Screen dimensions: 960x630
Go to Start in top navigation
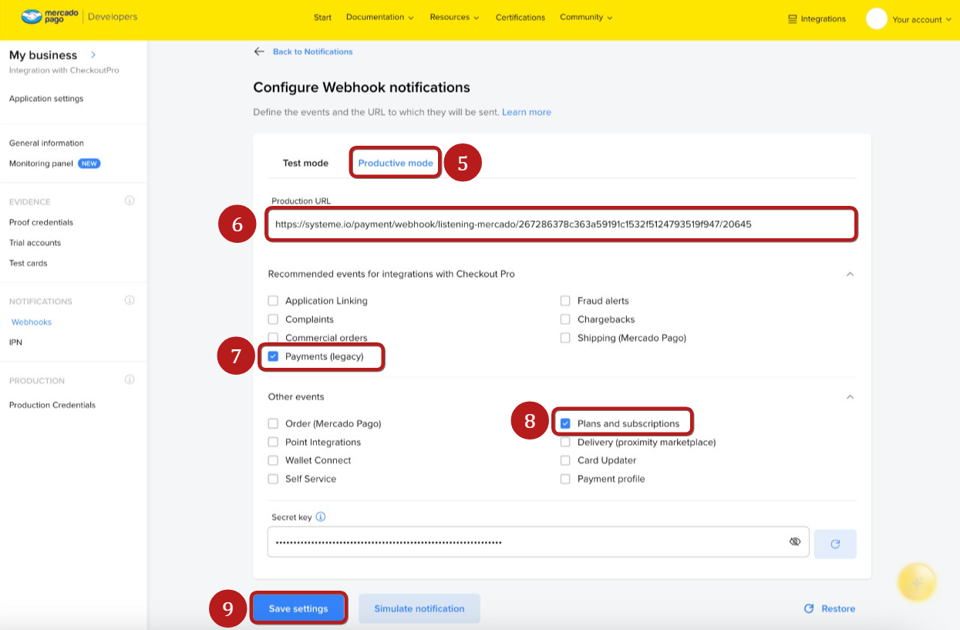point(323,17)
